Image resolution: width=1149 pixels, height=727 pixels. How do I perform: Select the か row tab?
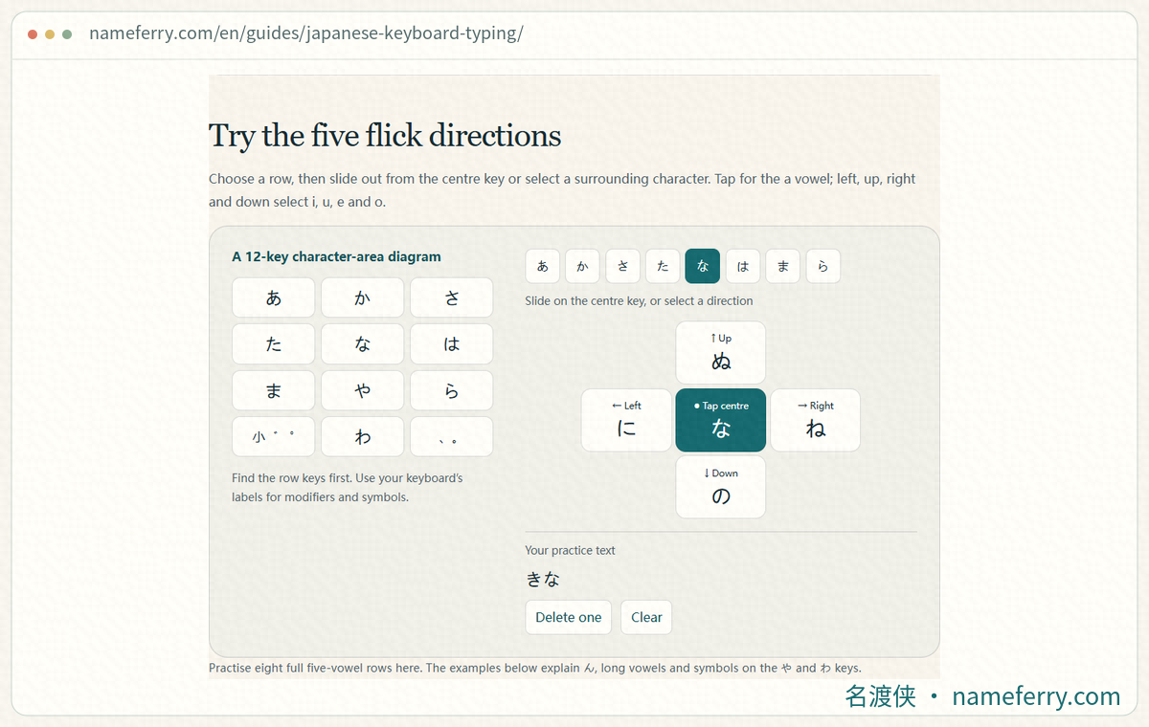click(583, 266)
